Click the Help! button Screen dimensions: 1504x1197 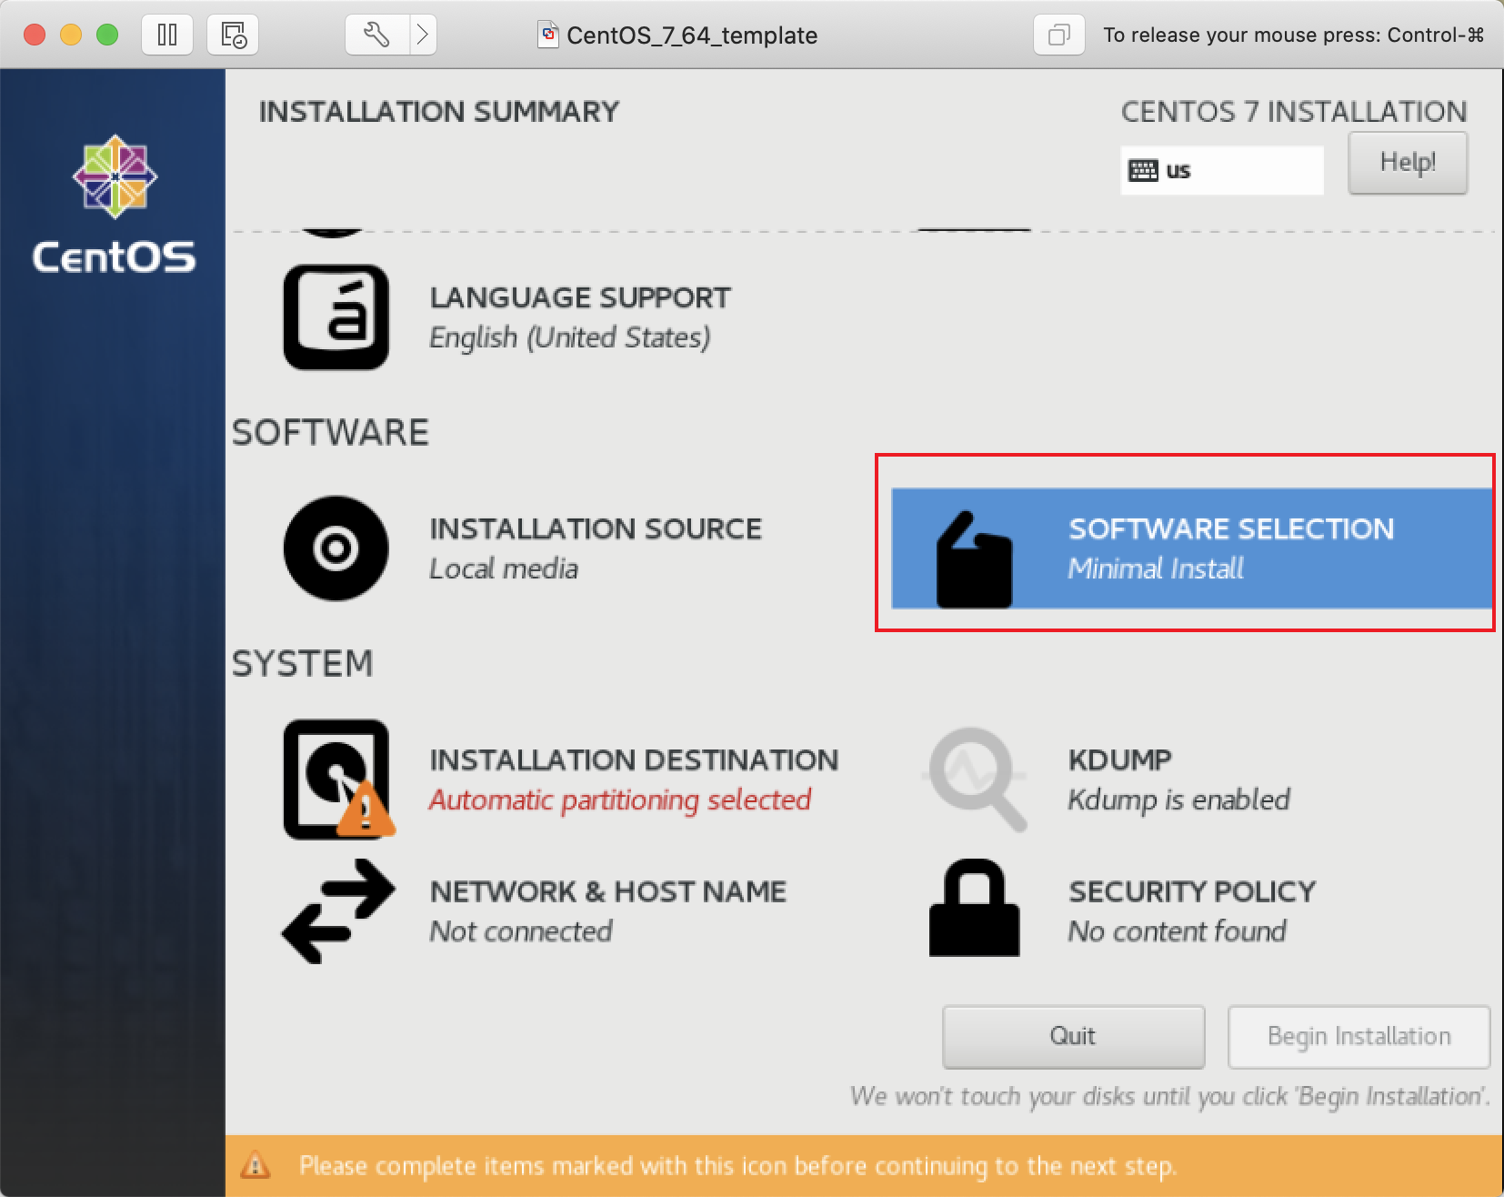tap(1408, 163)
